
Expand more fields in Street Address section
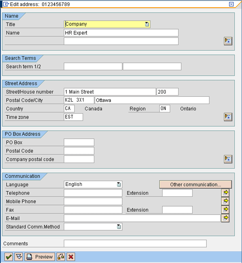click(228, 117)
